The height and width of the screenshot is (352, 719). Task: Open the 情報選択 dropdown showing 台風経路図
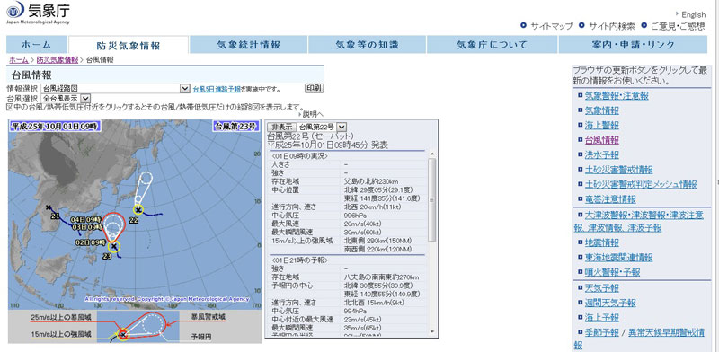coord(116,89)
